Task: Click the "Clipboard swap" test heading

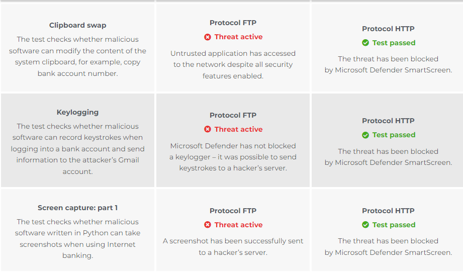Action: [x=77, y=25]
